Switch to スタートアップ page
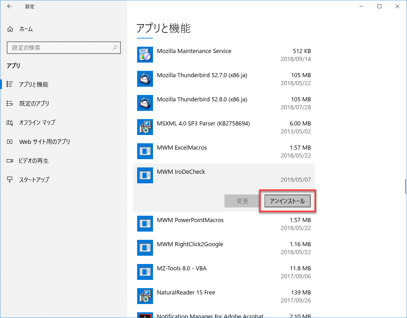 pyautogui.click(x=34, y=180)
